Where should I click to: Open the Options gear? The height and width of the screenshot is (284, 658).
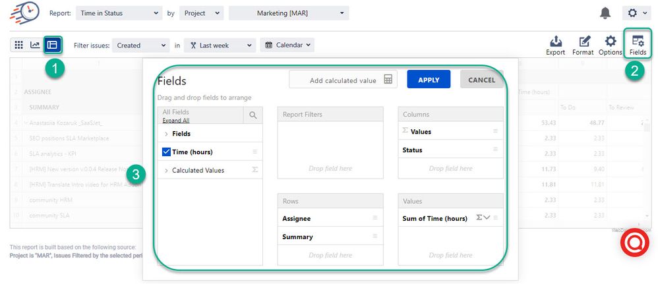610,45
